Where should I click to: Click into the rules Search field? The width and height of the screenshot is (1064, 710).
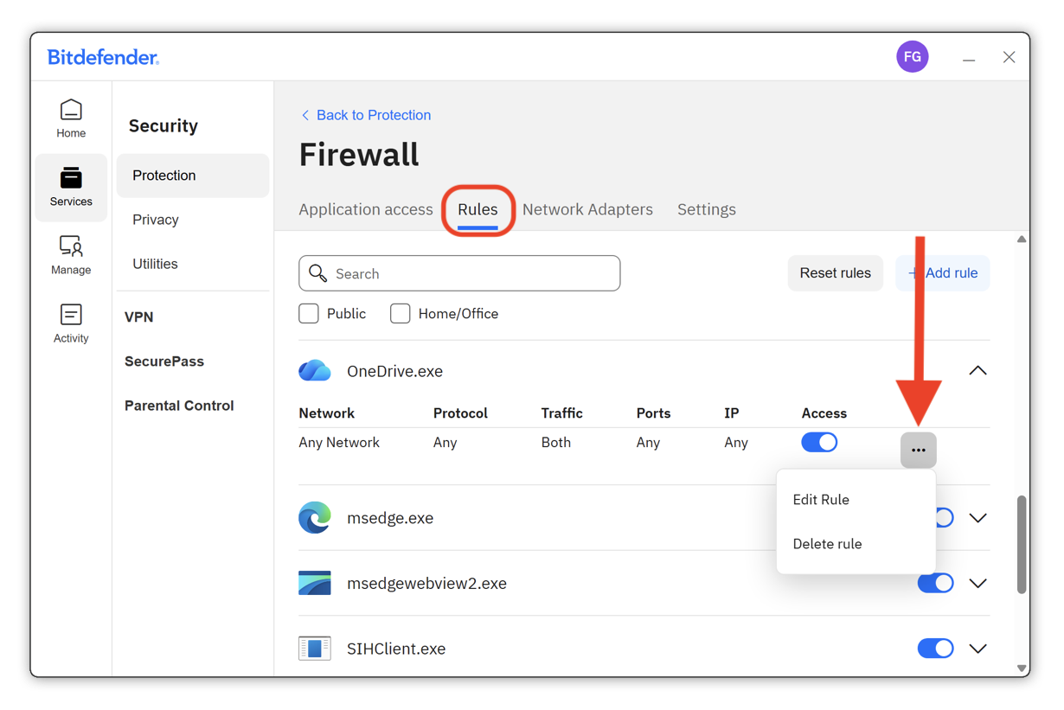(x=459, y=273)
